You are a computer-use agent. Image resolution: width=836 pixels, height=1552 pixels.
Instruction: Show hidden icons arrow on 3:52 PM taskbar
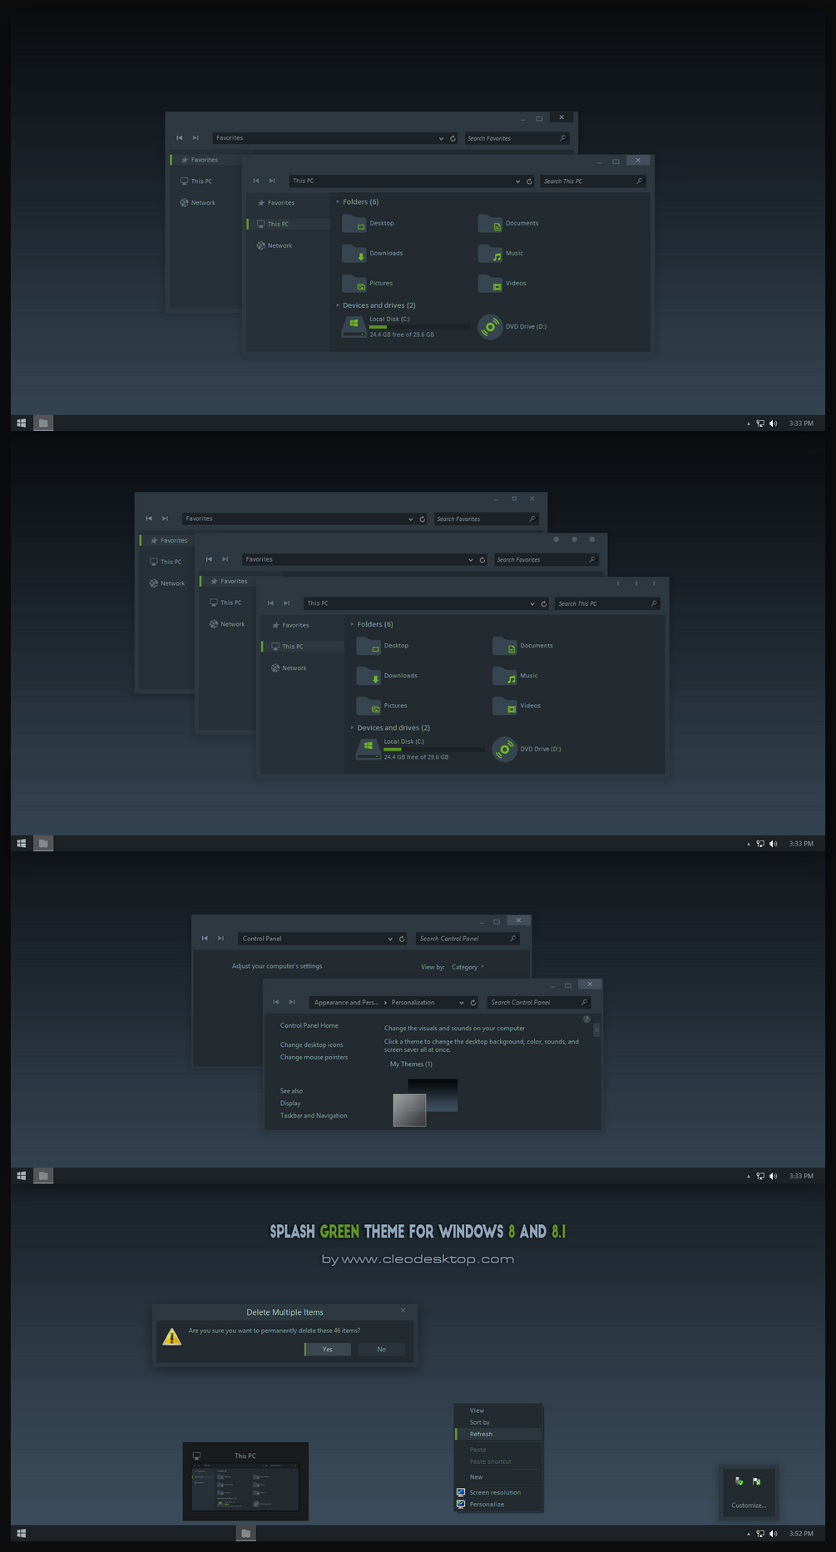749,1534
